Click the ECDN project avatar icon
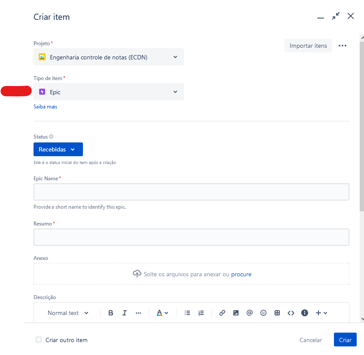The image size is (364, 355). [42, 57]
